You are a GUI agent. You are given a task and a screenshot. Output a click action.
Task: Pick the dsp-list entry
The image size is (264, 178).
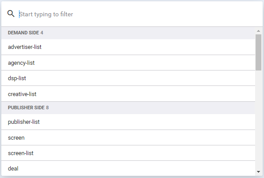tap(128, 78)
